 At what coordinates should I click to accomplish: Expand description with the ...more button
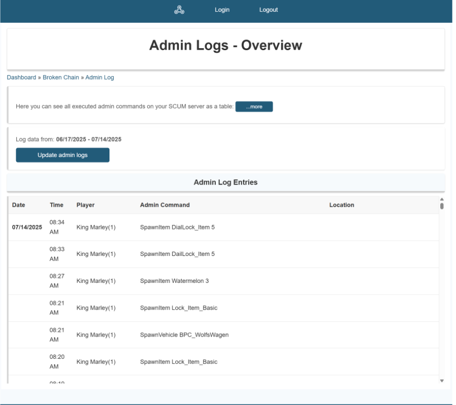[x=254, y=107]
